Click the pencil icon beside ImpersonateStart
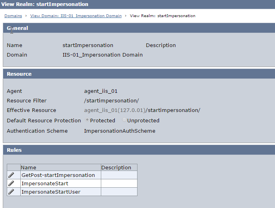 click(x=11, y=183)
